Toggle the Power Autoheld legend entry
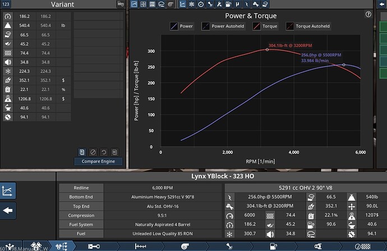 click(223, 26)
